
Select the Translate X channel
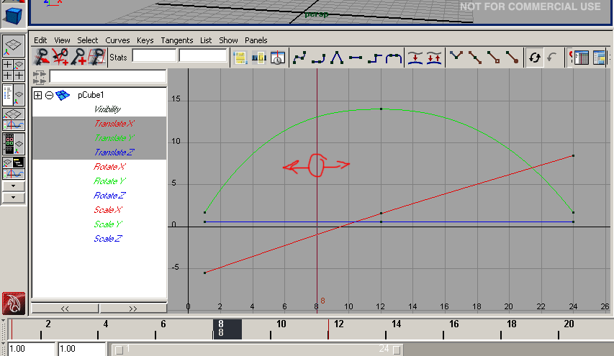click(114, 124)
